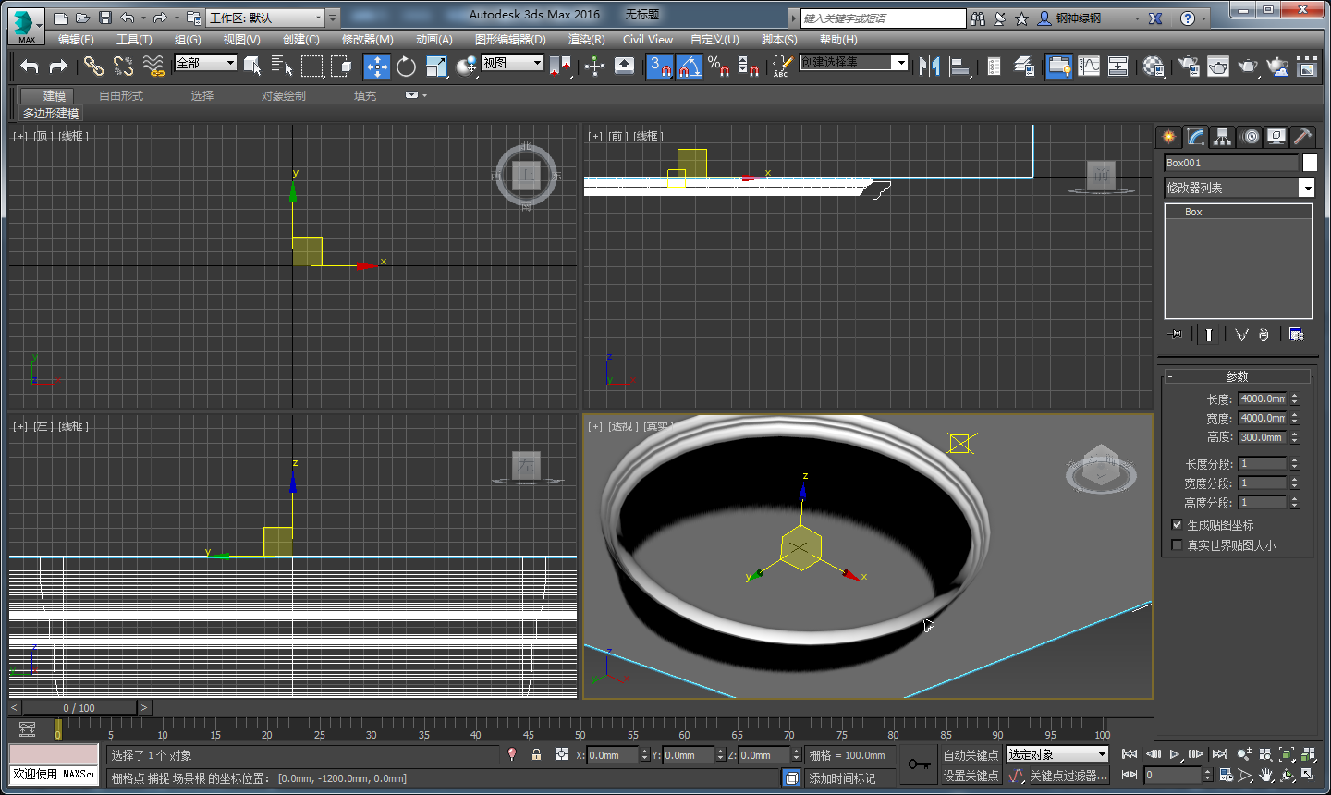This screenshot has height=795, width=1331.
Task: Click the Pin Stack icon
Action: [x=1175, y=334]
